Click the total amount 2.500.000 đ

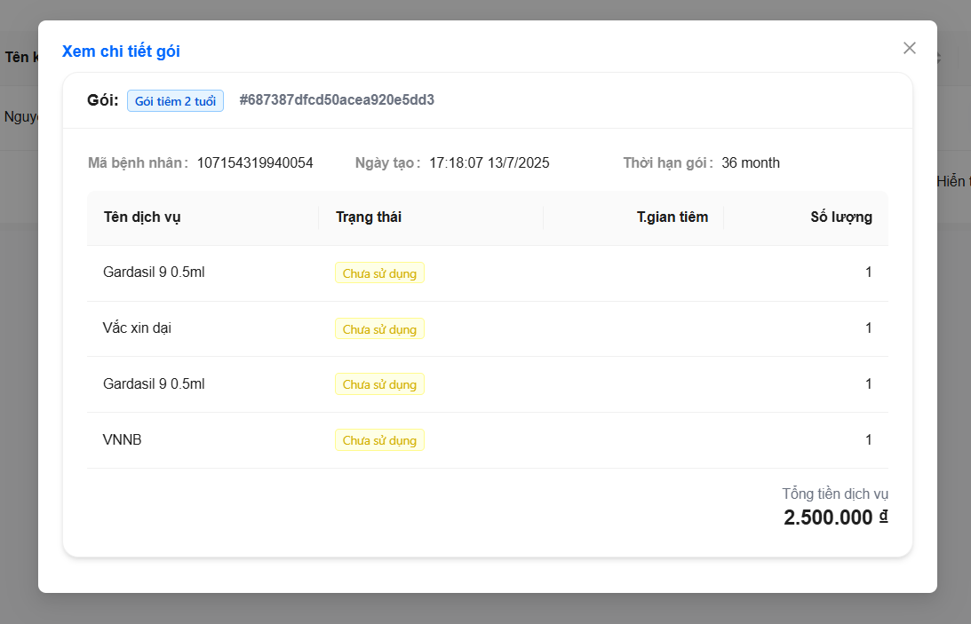click(835, 518)
